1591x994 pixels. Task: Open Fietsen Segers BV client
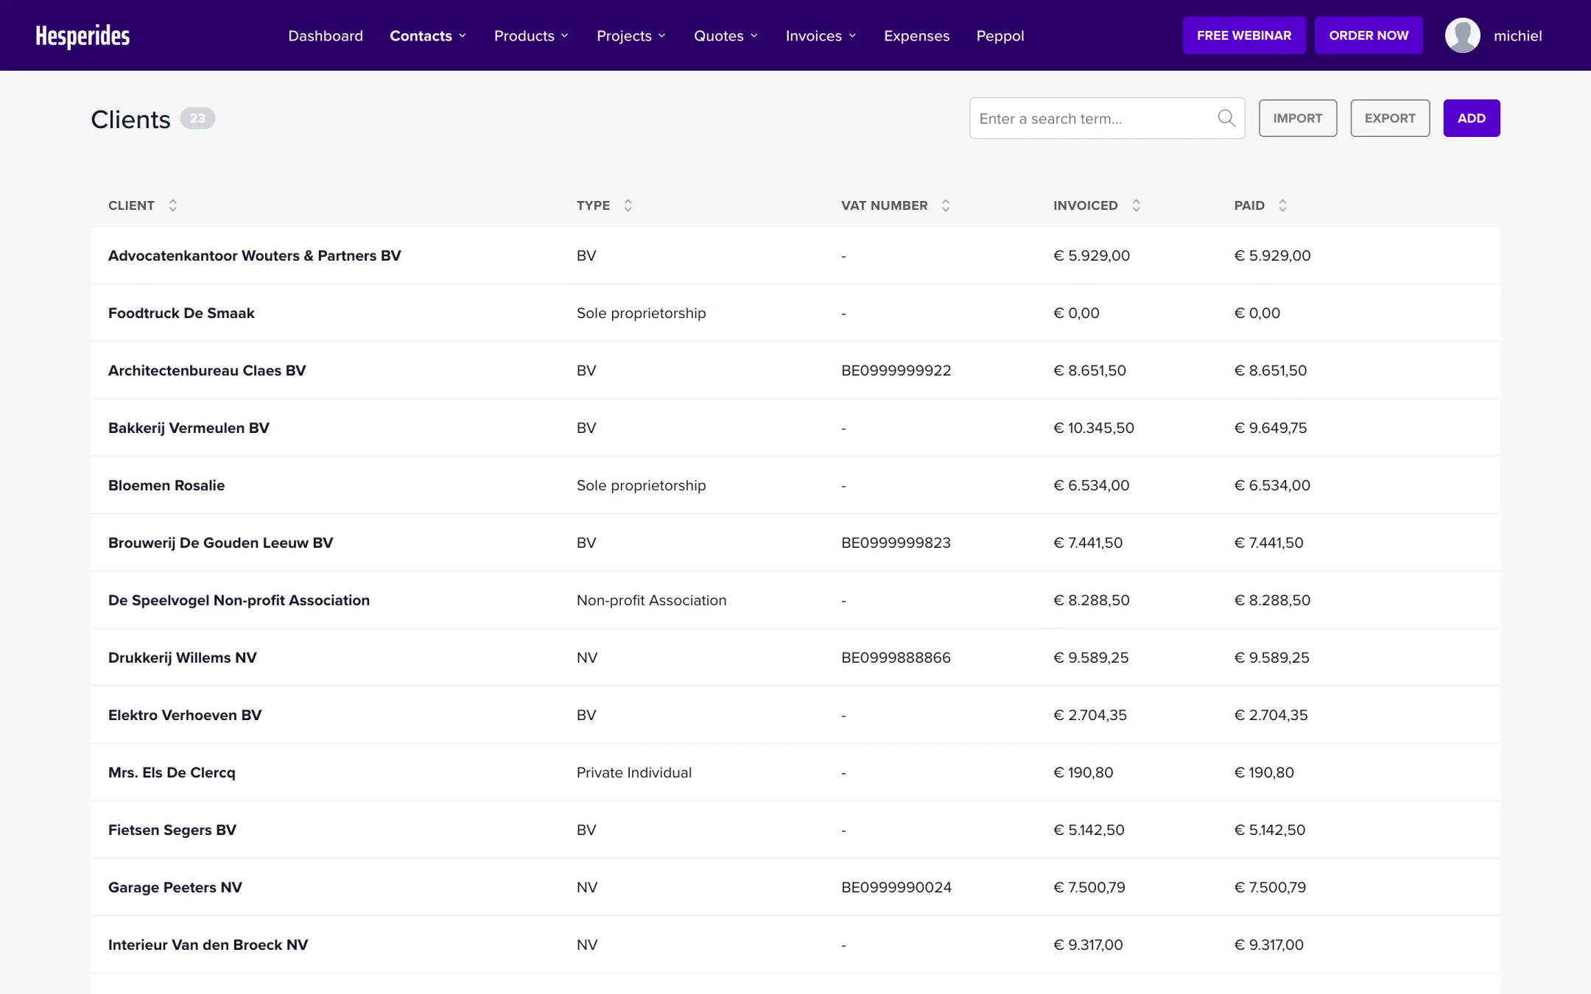click(x=172, y=830)
